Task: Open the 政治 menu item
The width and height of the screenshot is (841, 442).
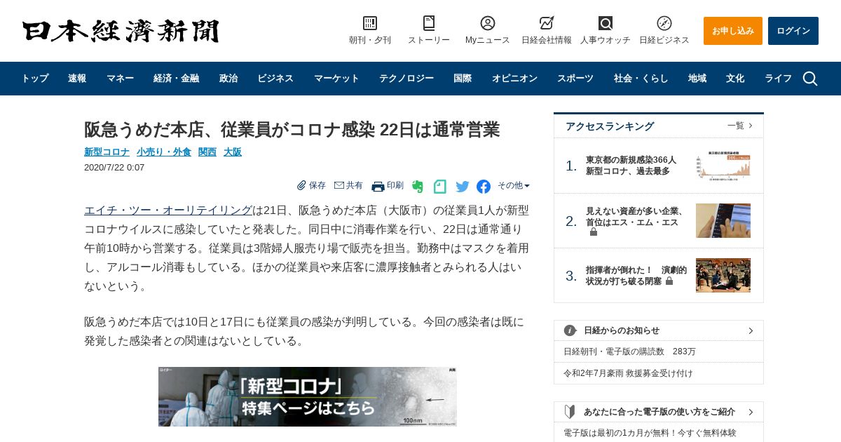Action: coord(228,79)
